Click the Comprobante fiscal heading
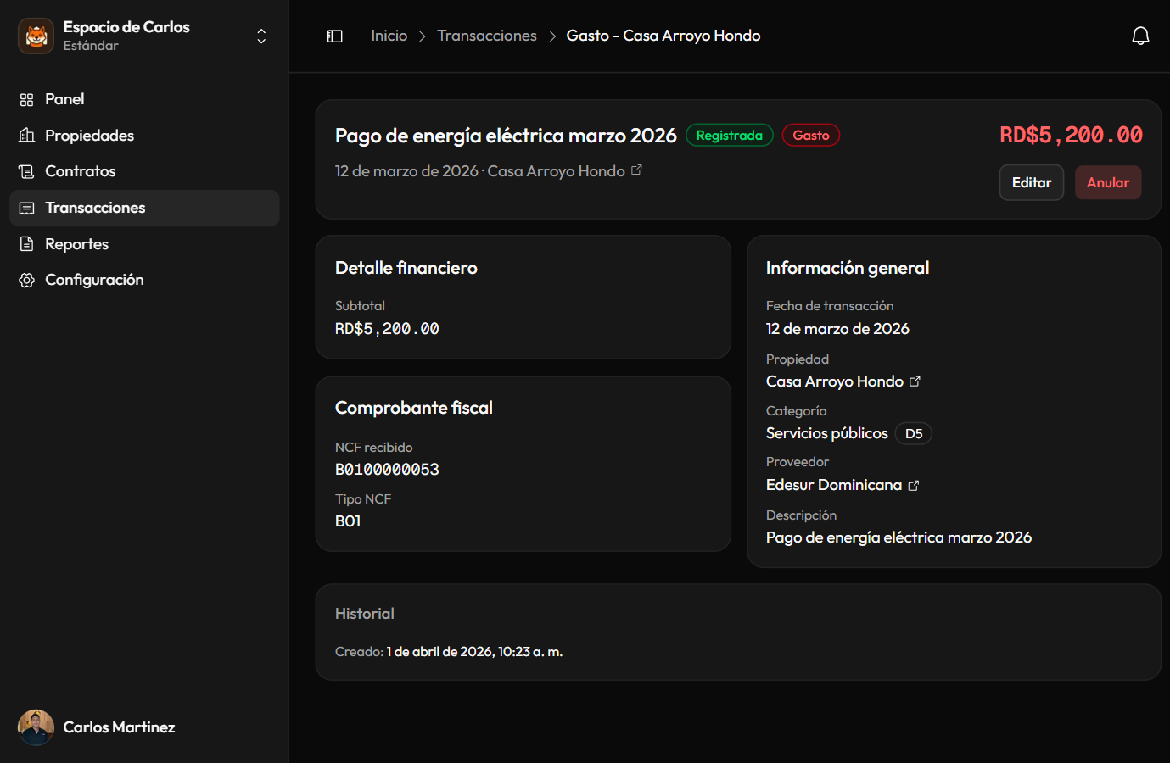The image size is (1170, 763). 414,408
